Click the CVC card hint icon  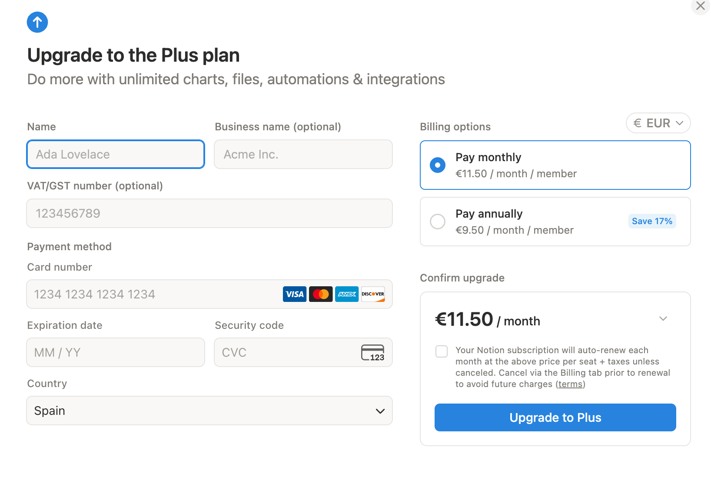point(373,352)
